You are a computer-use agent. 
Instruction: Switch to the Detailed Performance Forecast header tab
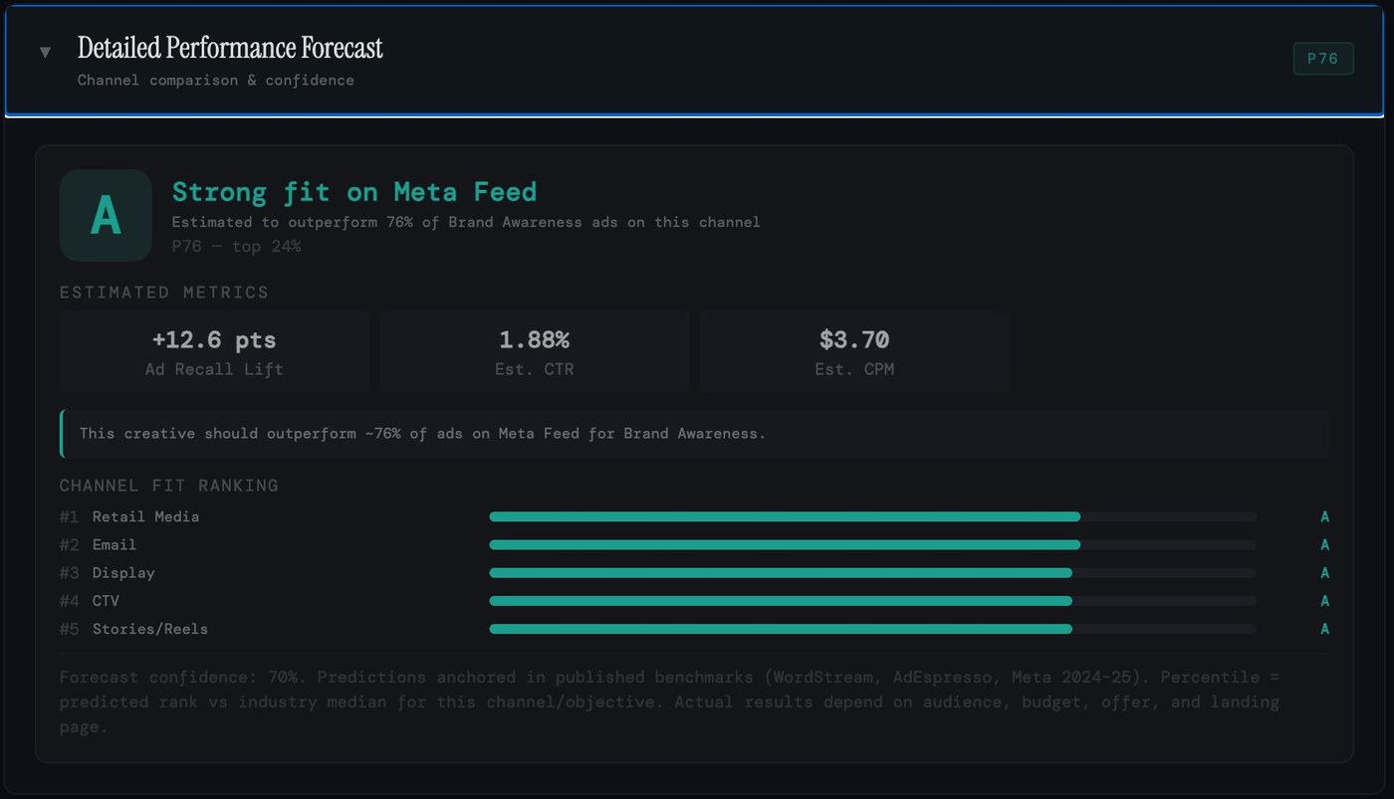230,47
